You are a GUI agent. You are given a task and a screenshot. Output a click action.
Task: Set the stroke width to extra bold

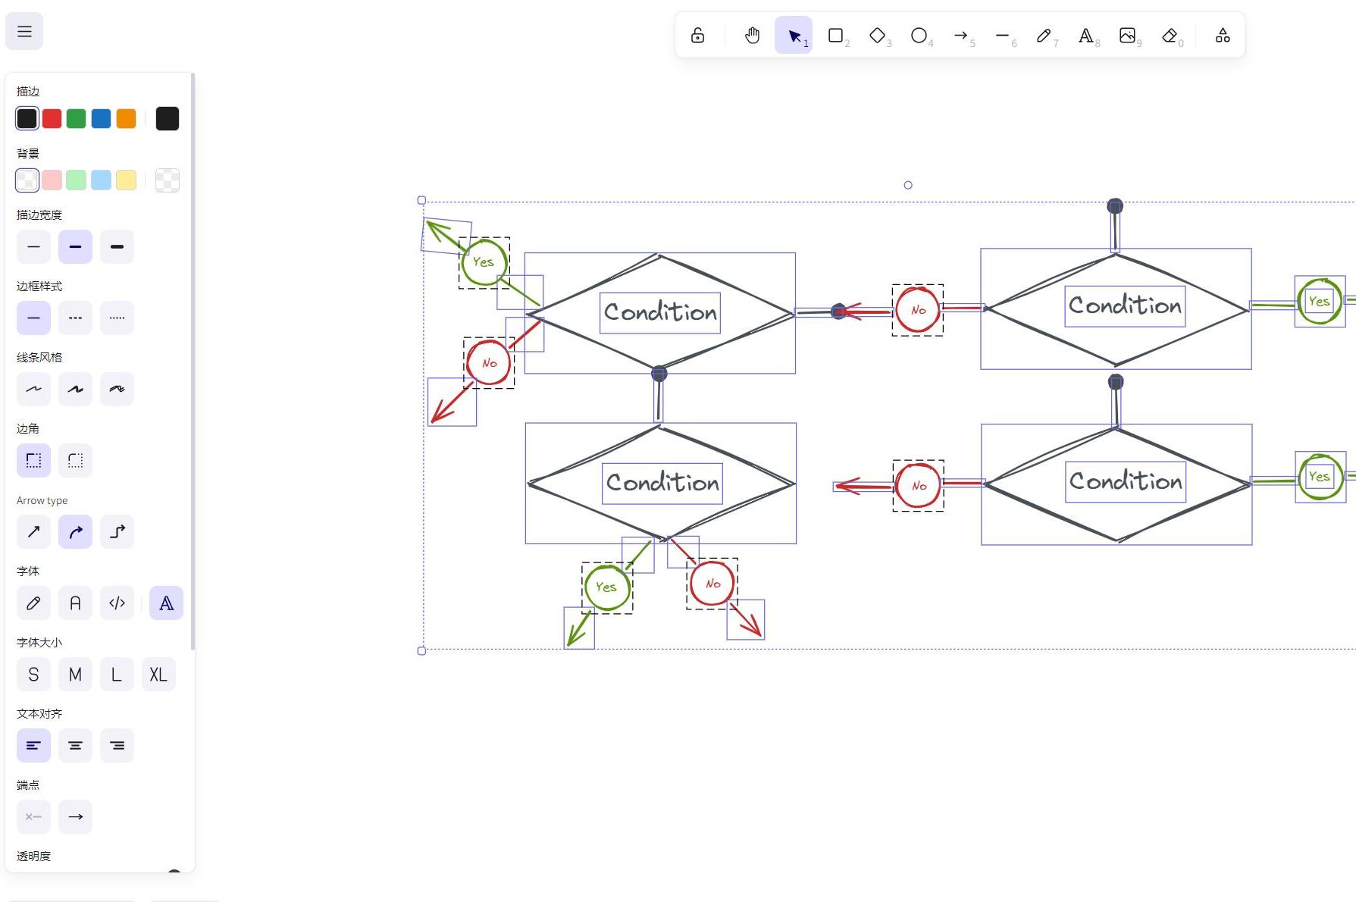tap(117, 247)
